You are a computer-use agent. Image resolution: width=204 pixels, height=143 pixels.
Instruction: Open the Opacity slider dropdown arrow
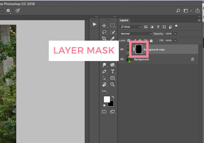175,34
